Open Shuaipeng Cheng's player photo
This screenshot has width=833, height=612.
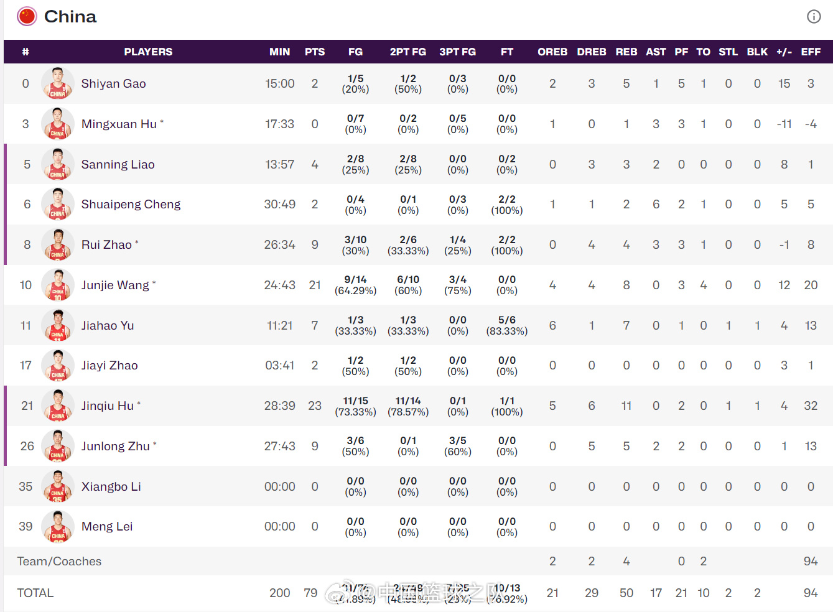coord(57,204)
